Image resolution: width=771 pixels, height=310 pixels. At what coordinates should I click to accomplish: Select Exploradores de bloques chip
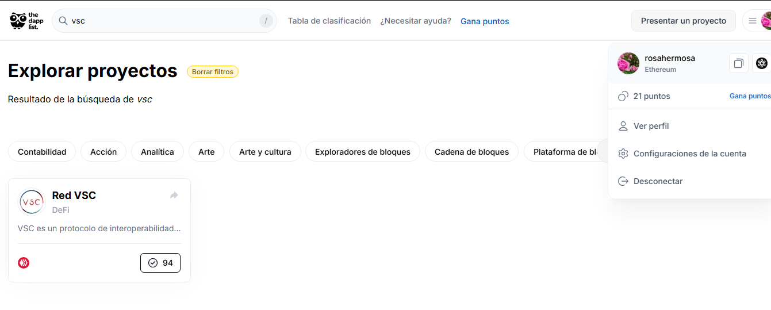(363, 152)
